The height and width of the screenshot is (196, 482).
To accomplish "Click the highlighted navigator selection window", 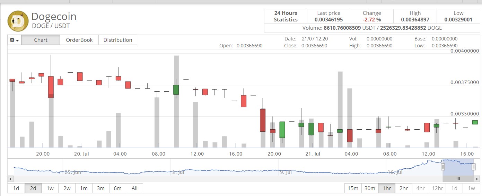I will click(x=458, y=167).
